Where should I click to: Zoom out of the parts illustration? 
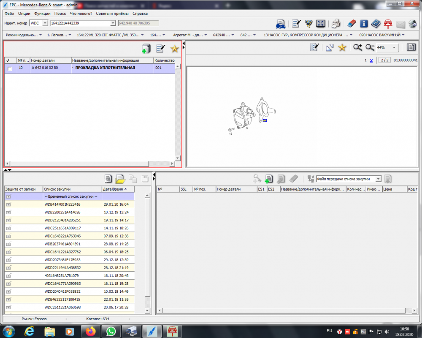[370, 47]
